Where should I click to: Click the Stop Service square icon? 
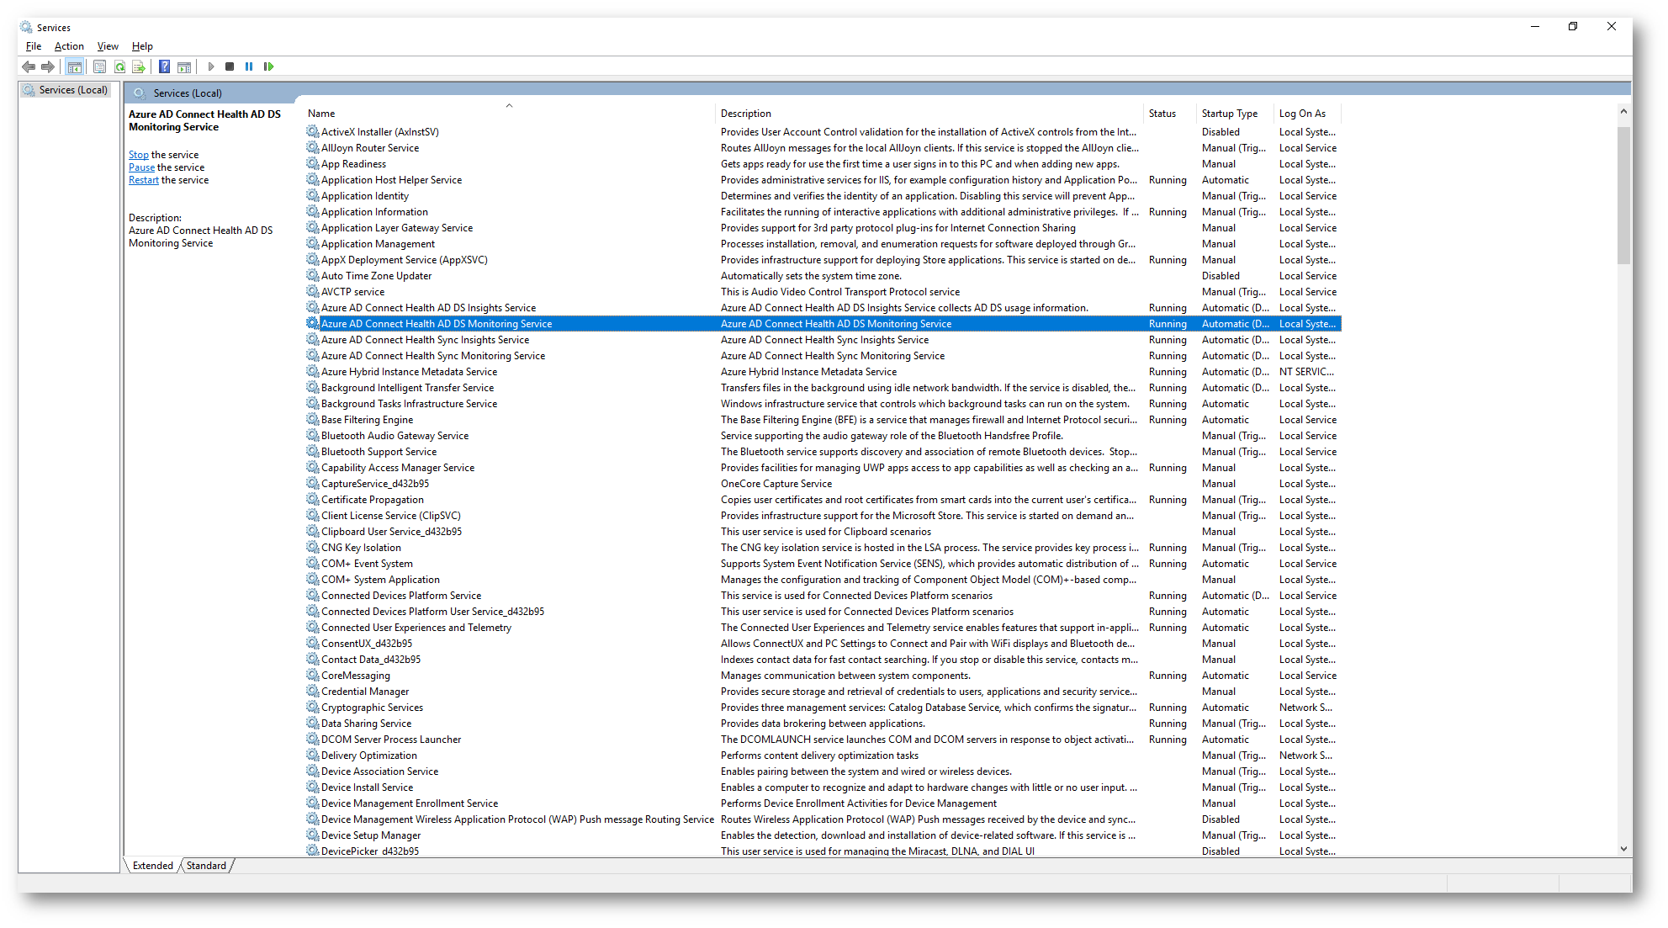point(230,66)
